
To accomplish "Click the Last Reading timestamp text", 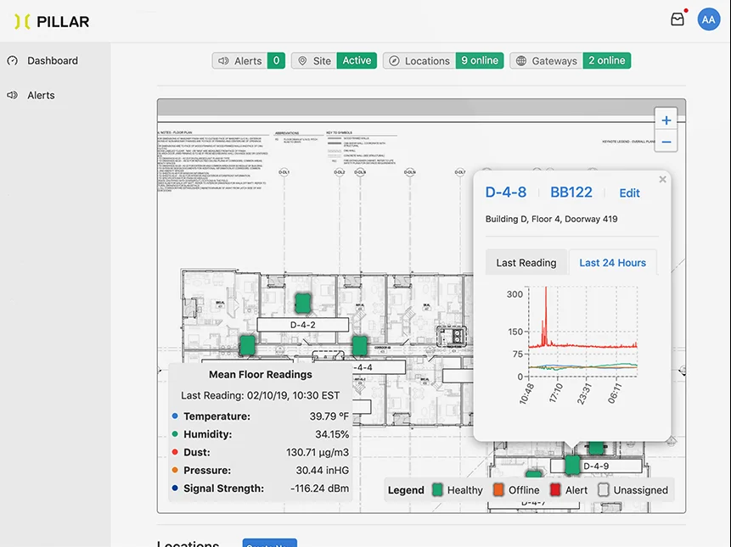I will point(260,396).
